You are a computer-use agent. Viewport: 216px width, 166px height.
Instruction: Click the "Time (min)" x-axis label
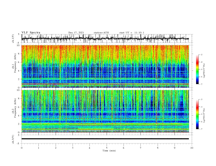pyautogui.click(x=109, y=151)
